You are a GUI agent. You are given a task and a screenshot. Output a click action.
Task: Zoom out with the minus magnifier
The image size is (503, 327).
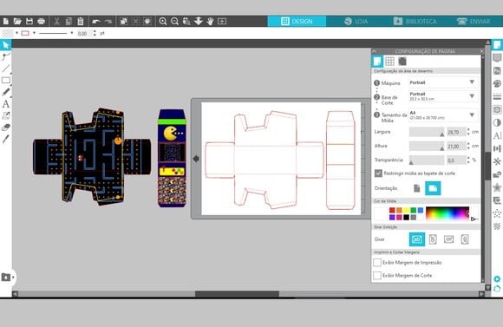pyautogui.click(x=174, y=22)
